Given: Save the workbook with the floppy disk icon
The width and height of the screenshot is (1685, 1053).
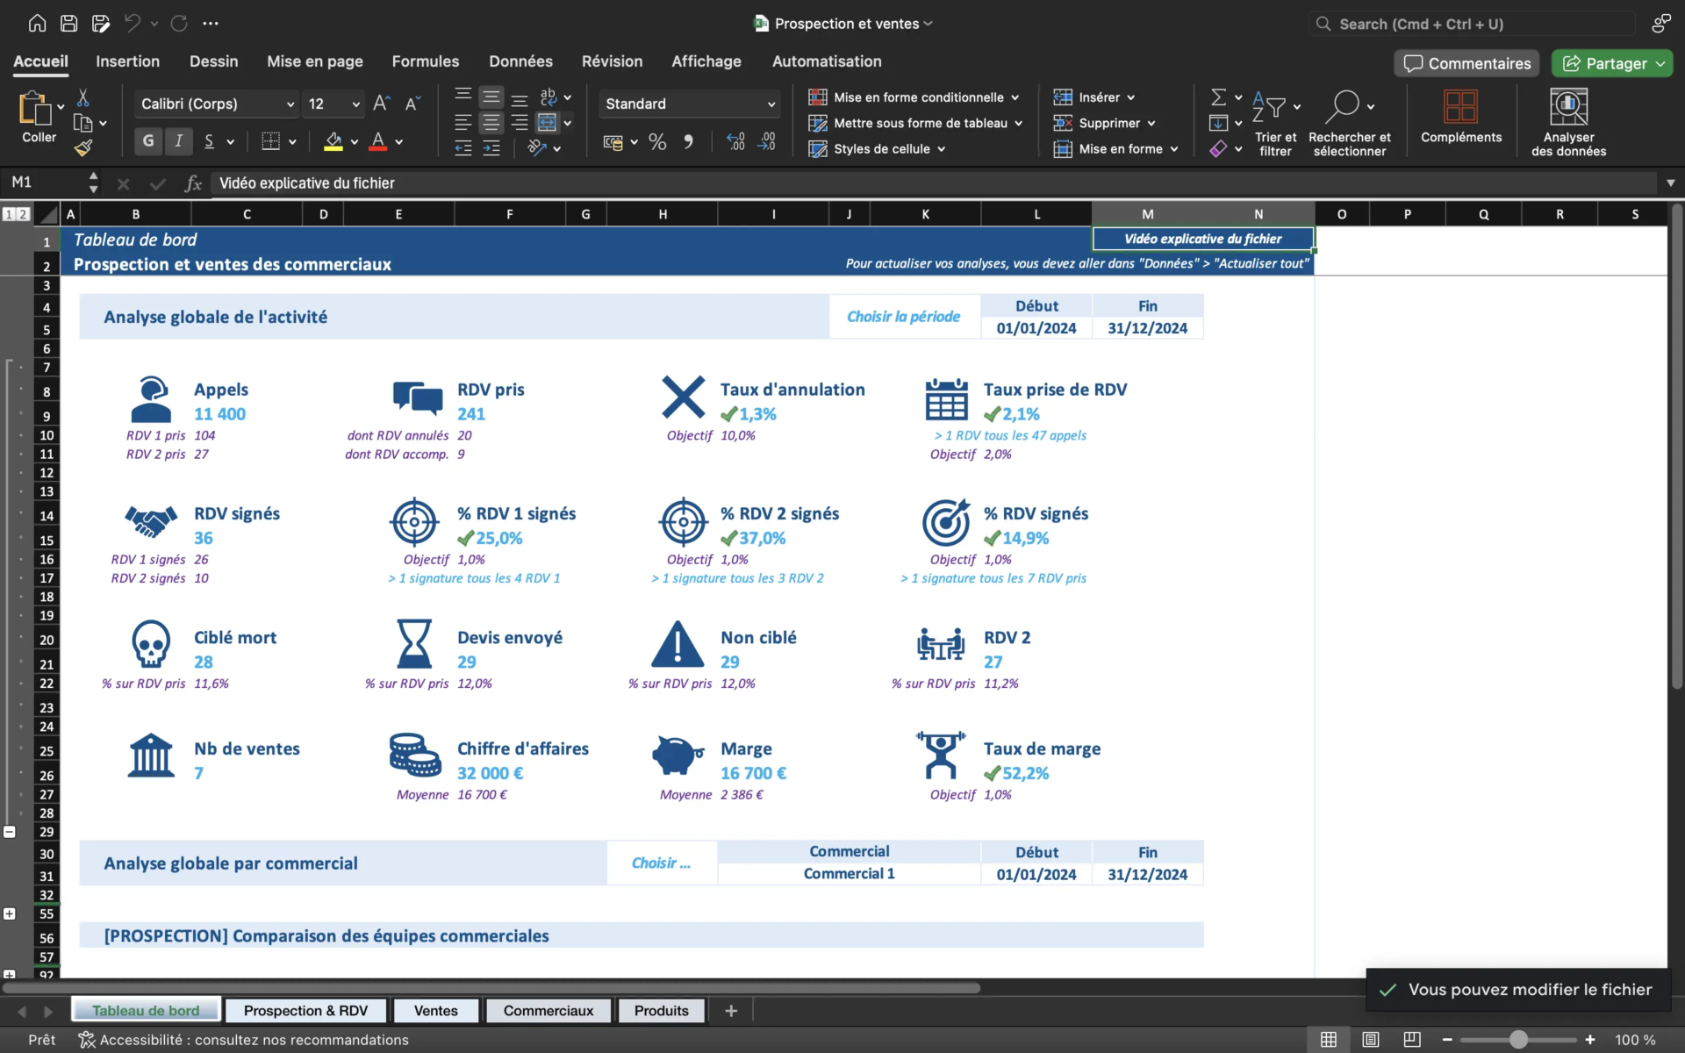Looking at the screenshot, I should [68, 24].
